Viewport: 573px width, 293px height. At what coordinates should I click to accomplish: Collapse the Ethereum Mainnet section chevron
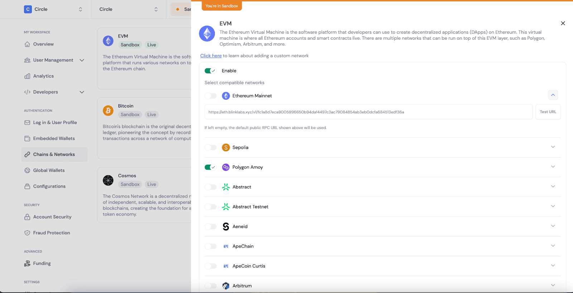tap(553, 95)
